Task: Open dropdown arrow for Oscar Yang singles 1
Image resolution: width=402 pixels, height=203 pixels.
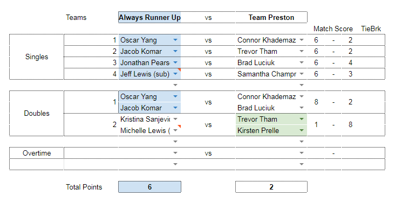Action: [x=175, y=40]
